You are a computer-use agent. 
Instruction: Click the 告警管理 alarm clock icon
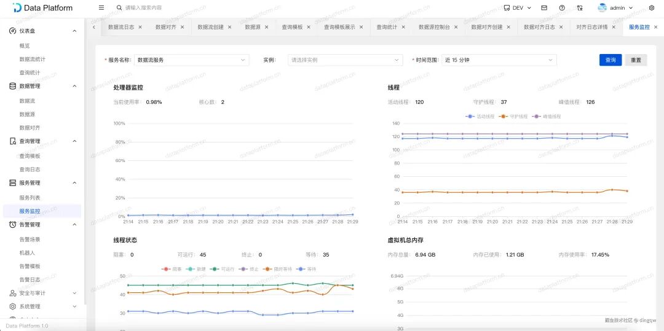click(x=13, y=225)
